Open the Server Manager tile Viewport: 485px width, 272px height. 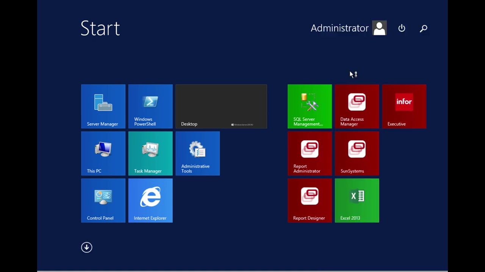tap(103, 106)
